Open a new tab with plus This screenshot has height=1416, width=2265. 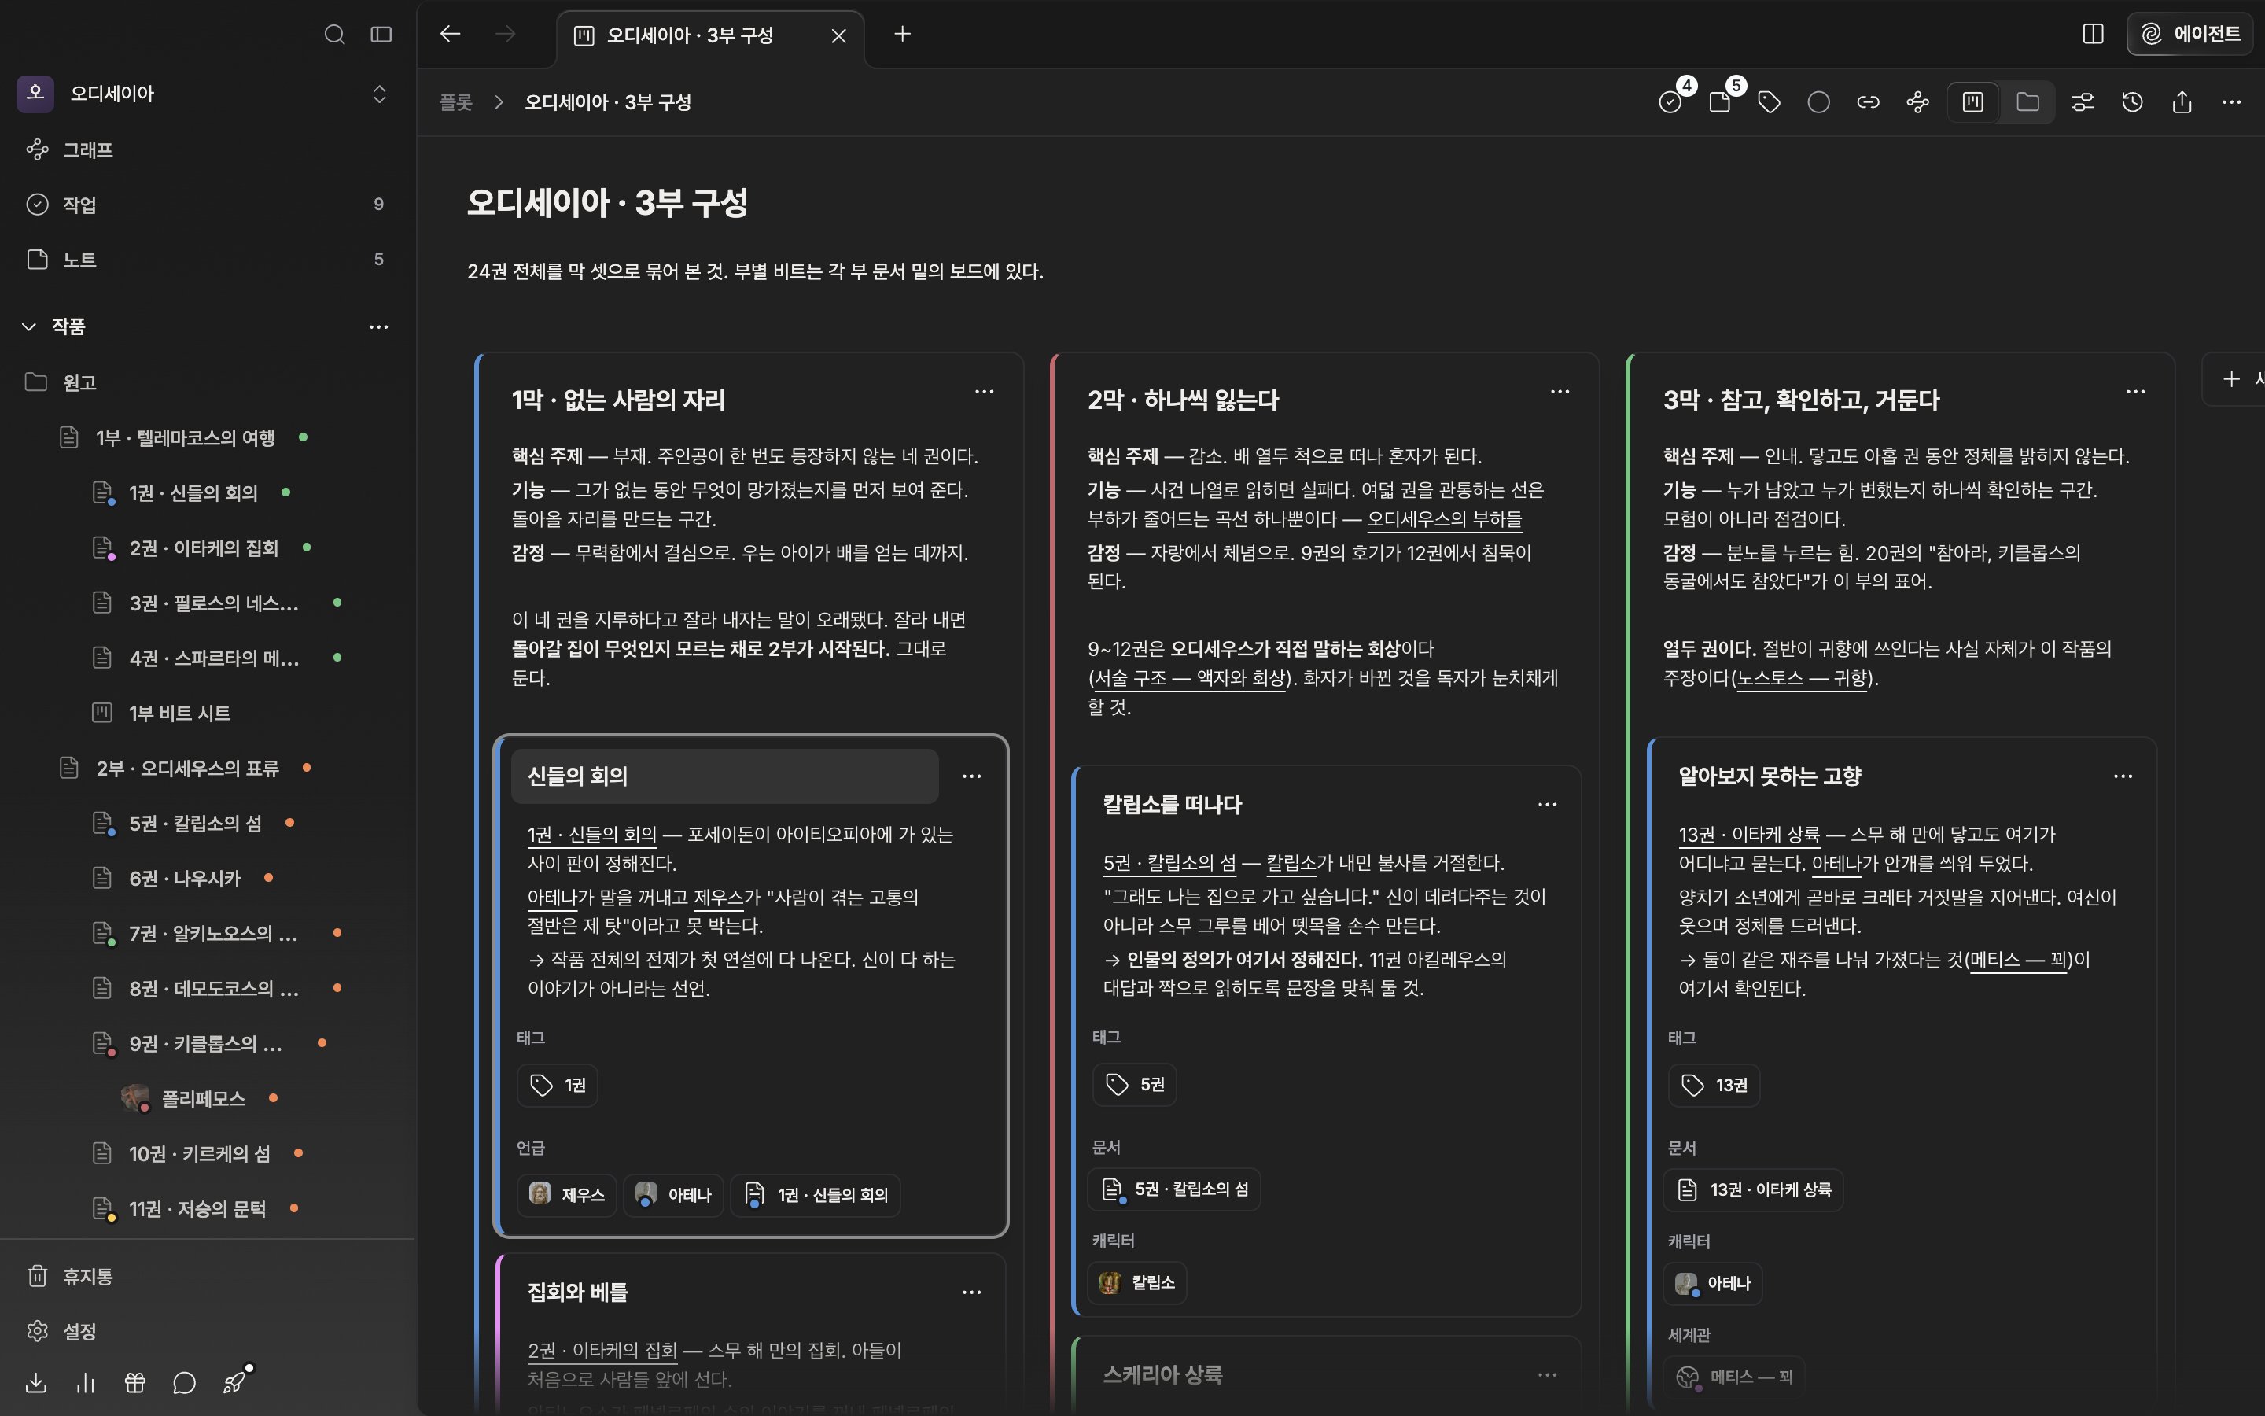point(902,35)
